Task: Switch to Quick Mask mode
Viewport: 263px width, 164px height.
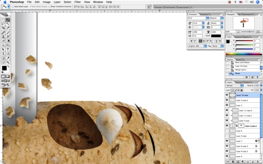Action: click(x=8, y=77)
